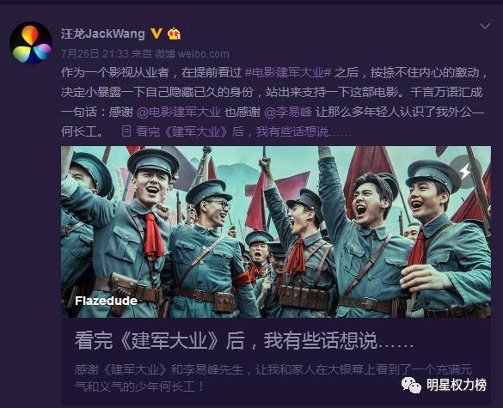The width and height of the screenshot is (503, 408).
Task: Click the Flazedude watermark on image
Action: point(106,301)
